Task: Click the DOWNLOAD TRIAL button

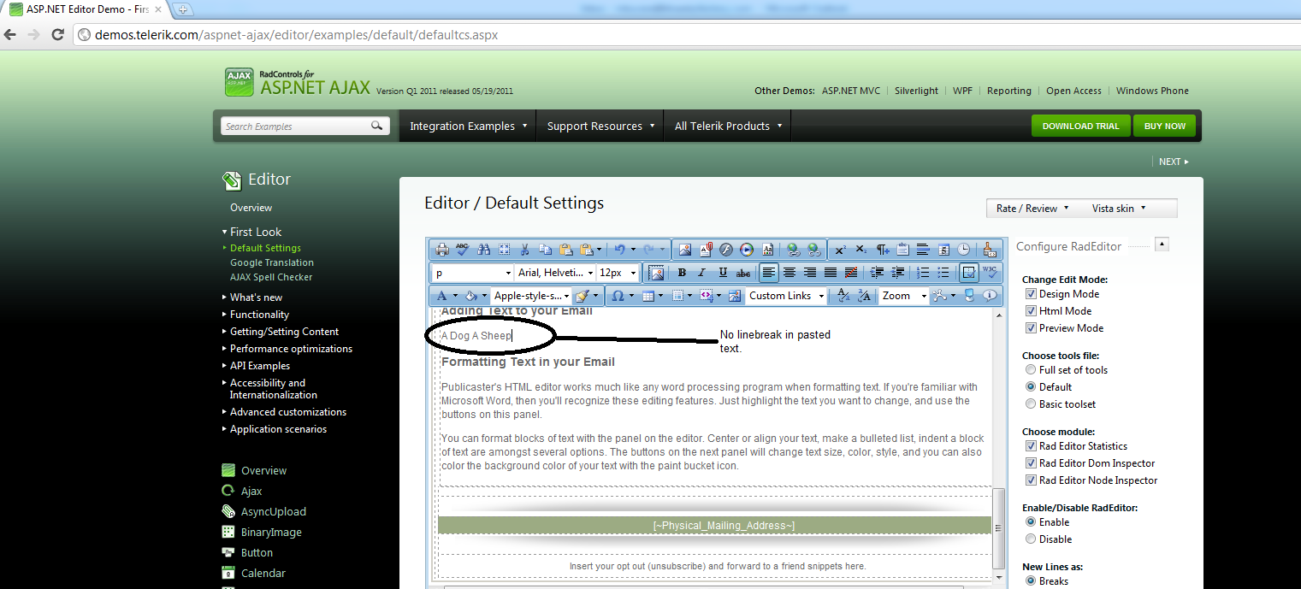Action: [x=1080, y=126]
